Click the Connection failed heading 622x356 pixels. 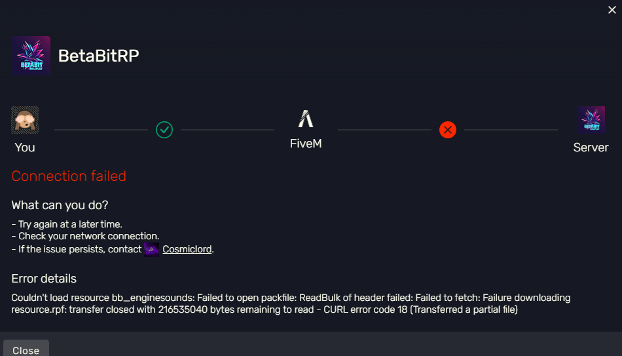pos(69,176)
